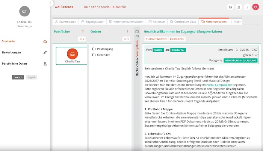The height and width of the screenshot is (151, 263).
Task: Click the BEANTWORTEN reply button
Action: (x=156, y=39)
